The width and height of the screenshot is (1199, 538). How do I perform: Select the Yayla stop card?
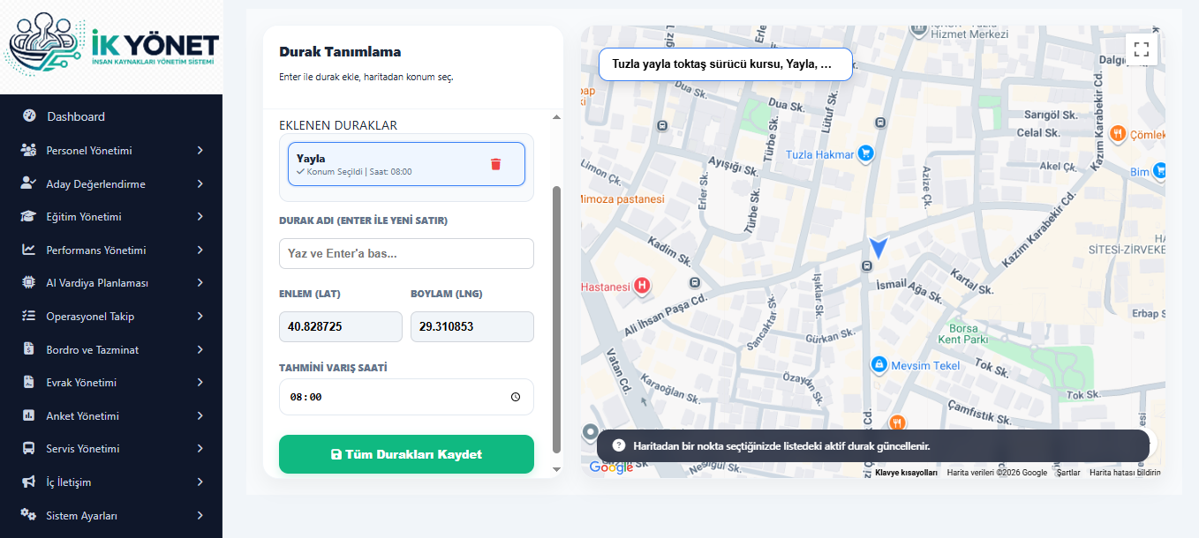point(406,164)
